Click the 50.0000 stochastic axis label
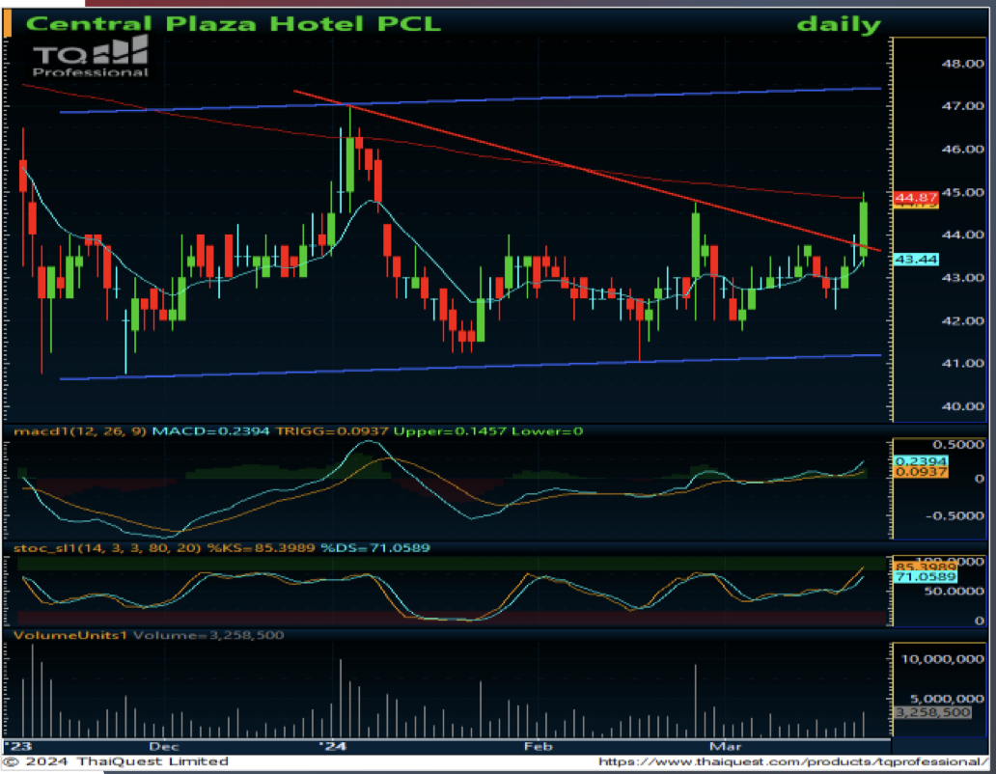This screenshot has width=996, height=774. click(x=956, y=591)
